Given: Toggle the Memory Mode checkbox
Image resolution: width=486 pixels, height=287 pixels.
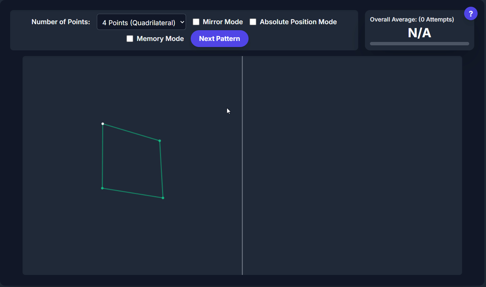Looking at the screenshot, I should pos(130,39).
